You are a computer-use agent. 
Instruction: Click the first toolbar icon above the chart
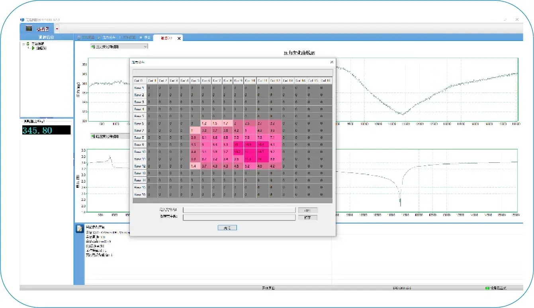tap(79, 38)
